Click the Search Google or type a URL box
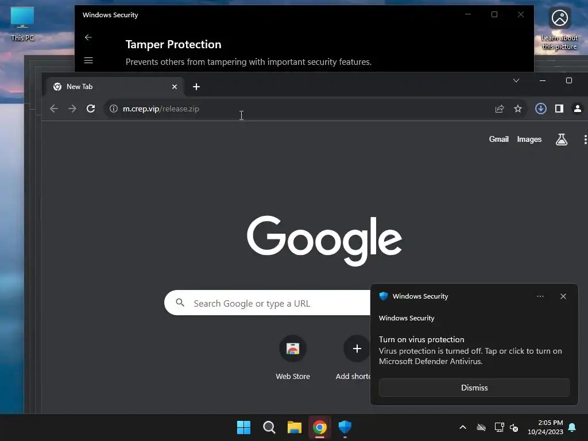The height and width of the screenshot is (441, 588). [x=267, y=303]
